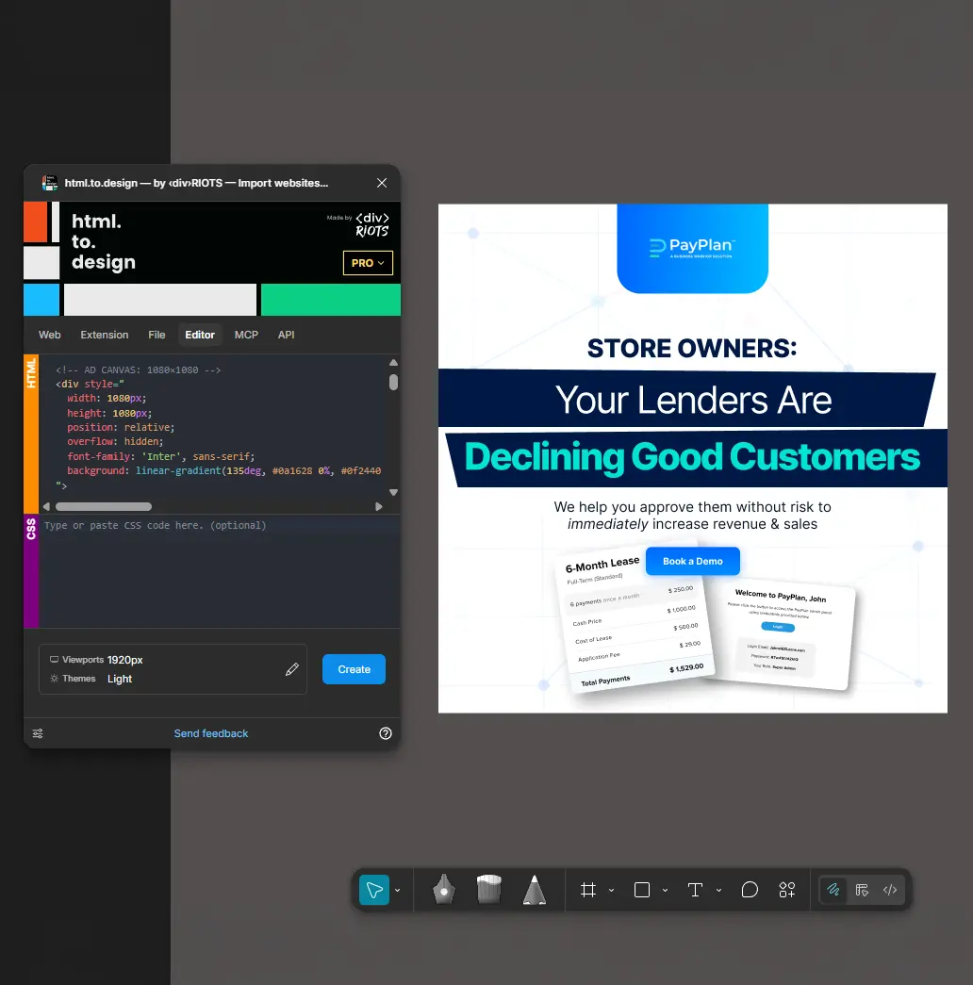Click html.to.design plugin logo icon in title

point(50,183)
